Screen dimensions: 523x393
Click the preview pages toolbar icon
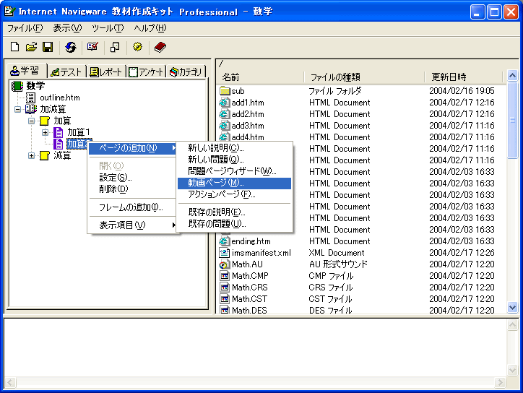click(115, 47)
